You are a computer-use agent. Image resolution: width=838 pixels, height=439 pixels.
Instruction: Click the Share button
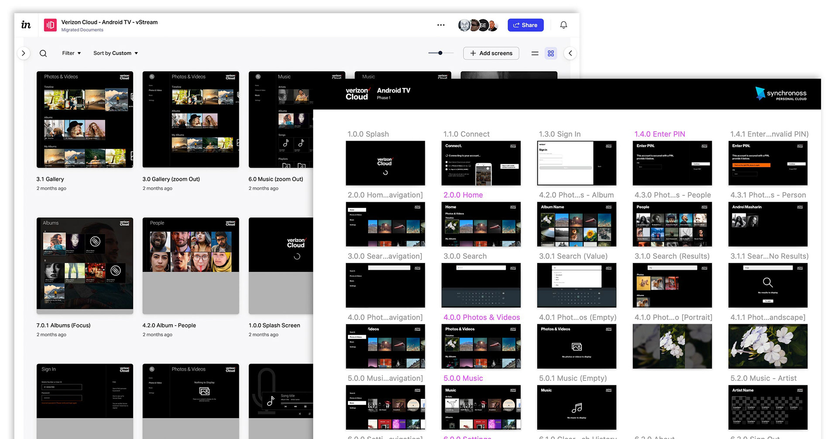point(525,25)
